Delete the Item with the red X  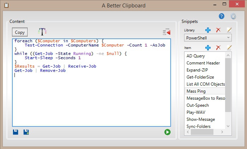click(218, 48)
